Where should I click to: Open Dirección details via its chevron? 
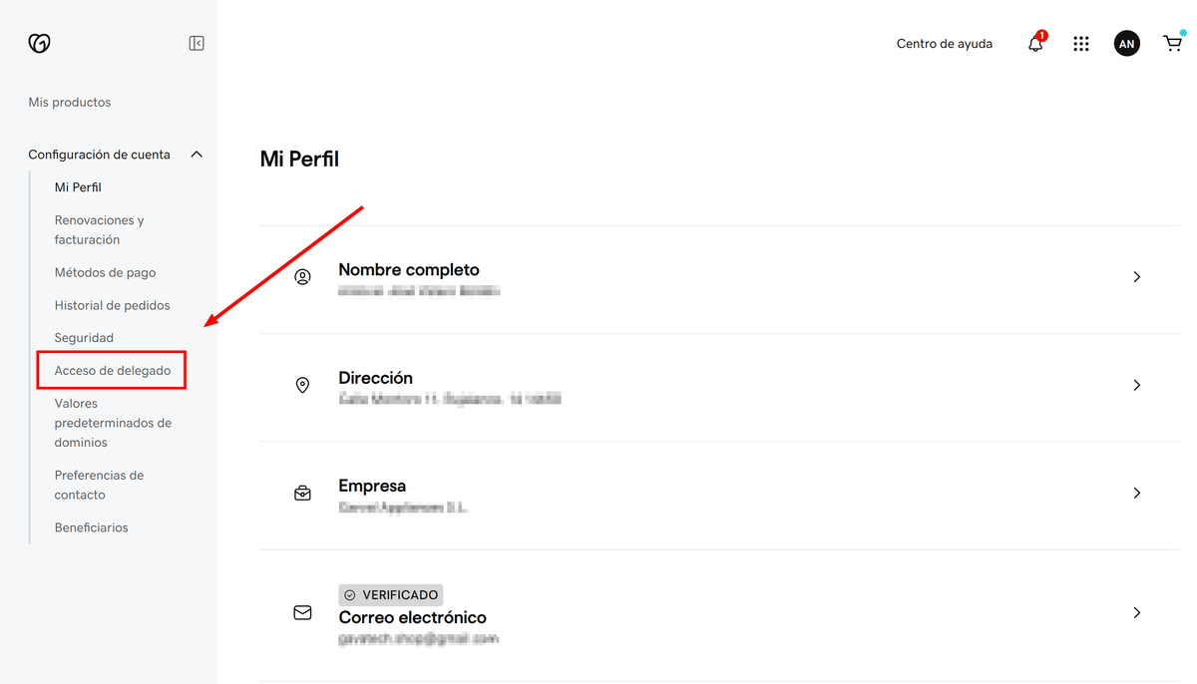tap(1136, 385)
